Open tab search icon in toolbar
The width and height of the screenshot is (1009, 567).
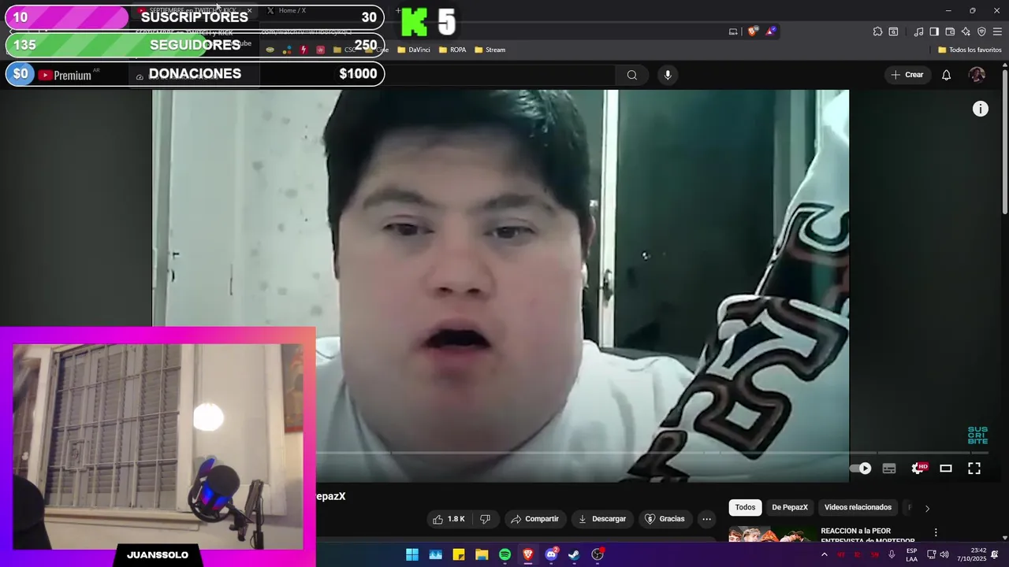tap(893, 31)
